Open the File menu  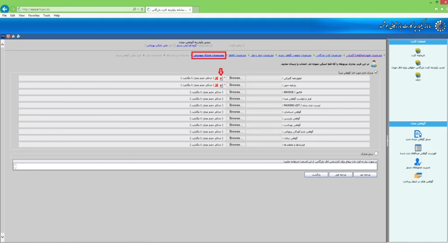4,15
